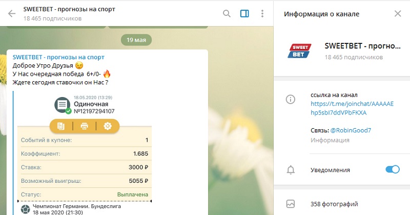
Task: Open the channel header title SWEETBET
Action: (x=69, y=9)
